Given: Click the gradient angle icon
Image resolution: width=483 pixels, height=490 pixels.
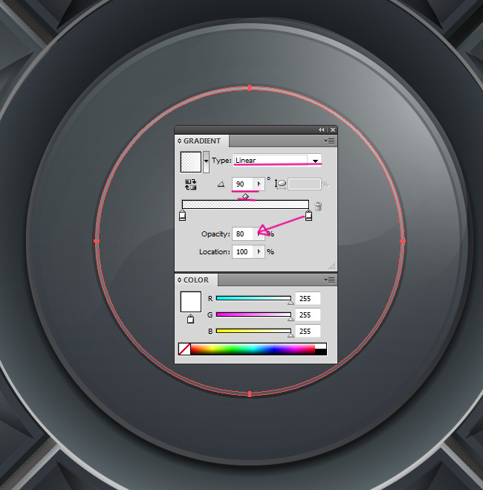Looking at the screenshot, I should pyautogui.click(x=221, y=184).
